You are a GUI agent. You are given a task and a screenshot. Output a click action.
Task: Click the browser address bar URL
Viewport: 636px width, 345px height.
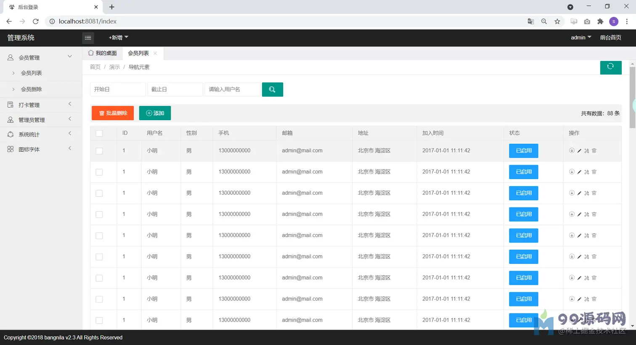pos(87,21)
